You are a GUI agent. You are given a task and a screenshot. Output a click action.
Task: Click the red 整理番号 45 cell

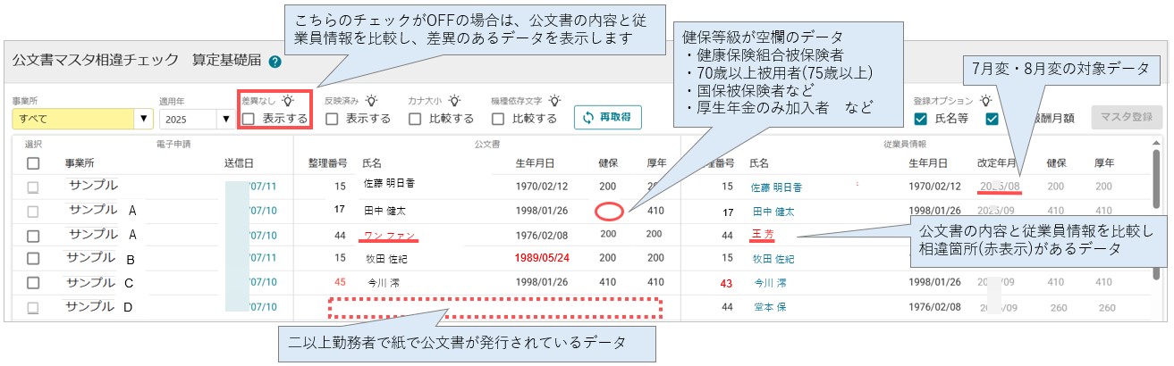pyautogui.click(x=339, y=283)
